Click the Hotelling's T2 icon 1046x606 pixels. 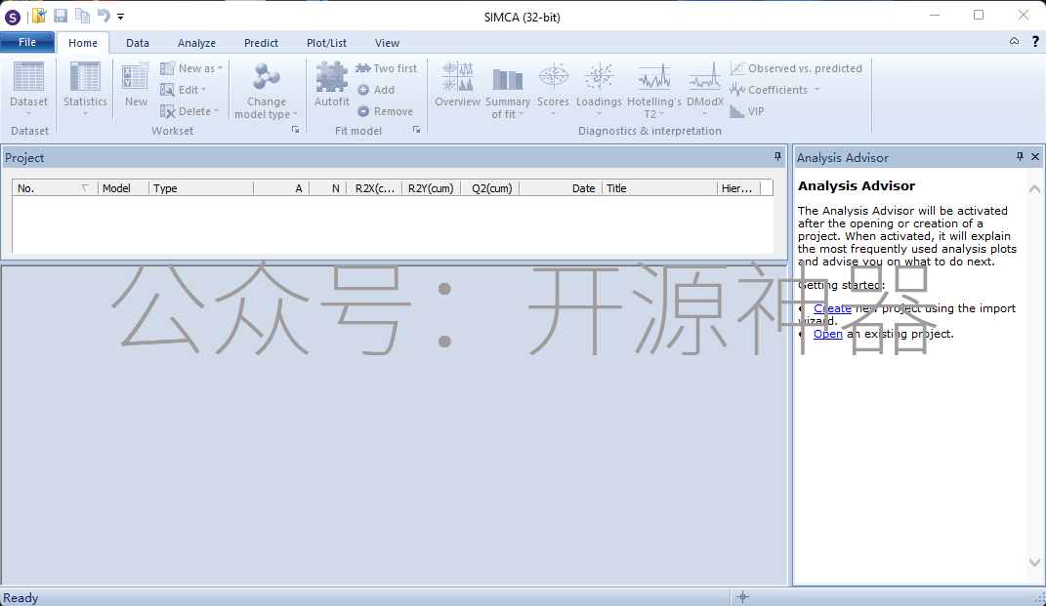pos(653,77)
